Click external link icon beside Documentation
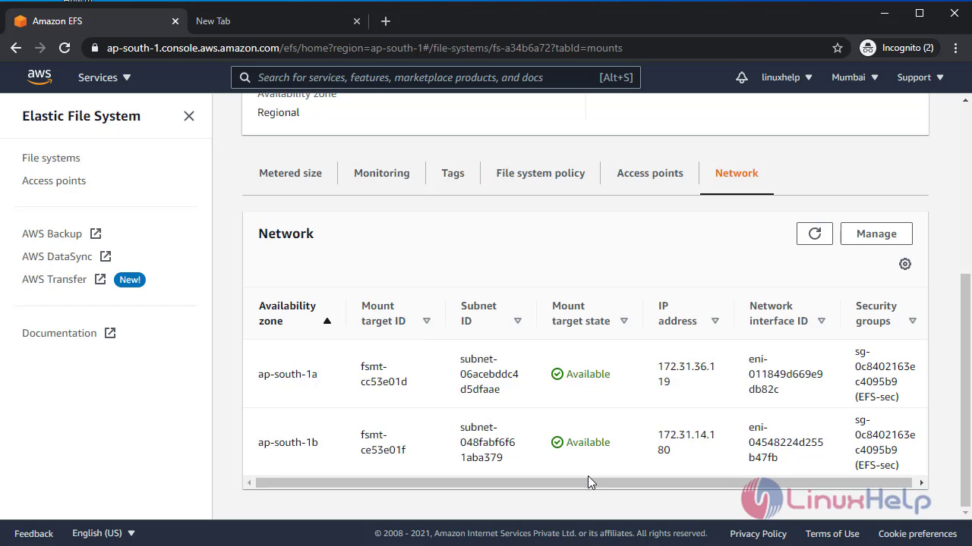The width and height of the screenshot is (972, 546). [110, 333]
